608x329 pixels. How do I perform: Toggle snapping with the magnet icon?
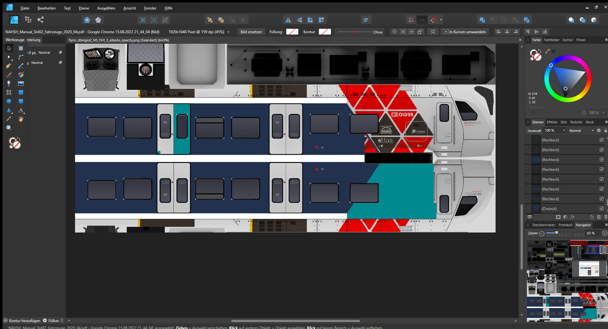[x=433, y=20]
